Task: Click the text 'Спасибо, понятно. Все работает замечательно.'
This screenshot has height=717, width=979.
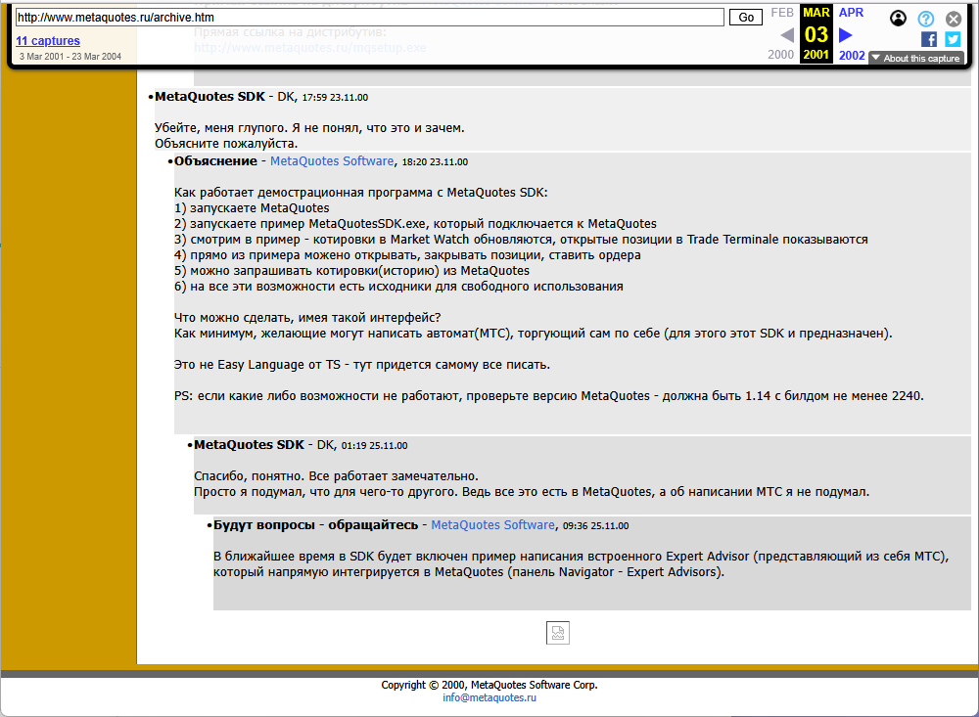Action: [336, 476]
